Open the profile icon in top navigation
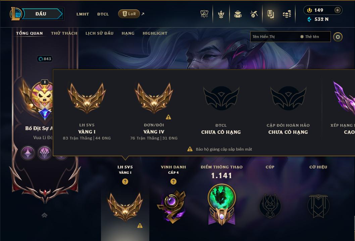Image resolution: width=355 pixels, height=241 pixels. (x=270, y=14)
